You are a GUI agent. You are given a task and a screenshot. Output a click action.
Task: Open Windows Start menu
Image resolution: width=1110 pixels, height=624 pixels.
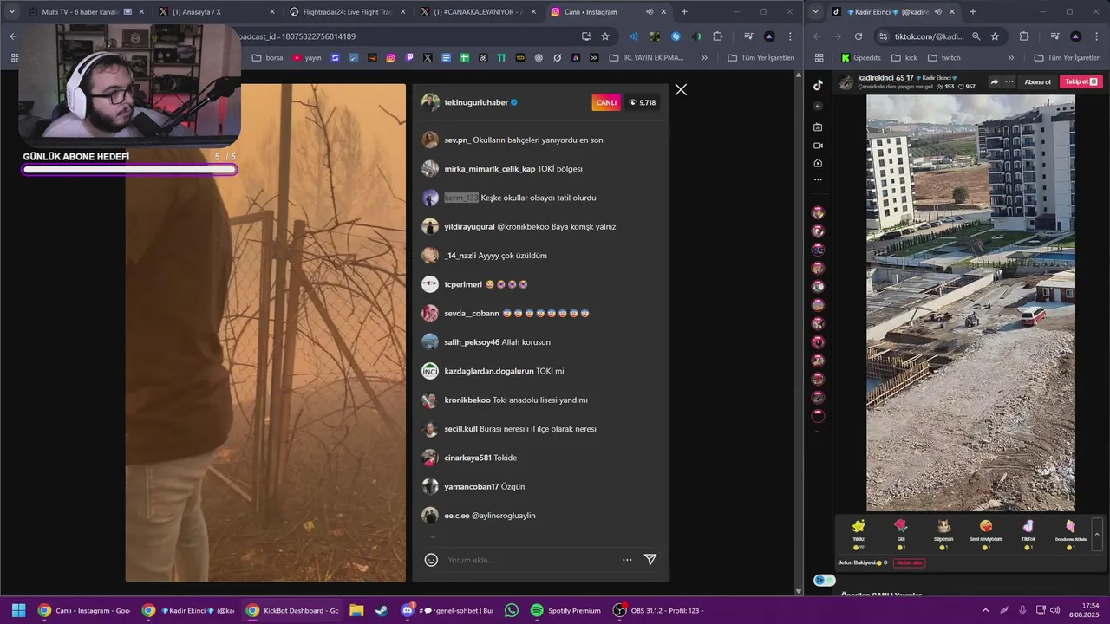(18, 610)
